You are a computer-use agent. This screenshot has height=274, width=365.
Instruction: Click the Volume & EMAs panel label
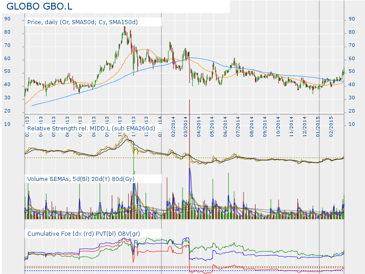[81, 179]
